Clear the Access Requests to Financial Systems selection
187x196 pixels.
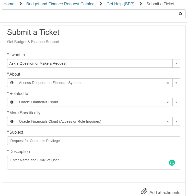167,83
